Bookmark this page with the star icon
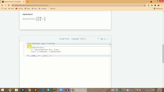This screenshot has width=164, height=92. [x=145, y=5]
